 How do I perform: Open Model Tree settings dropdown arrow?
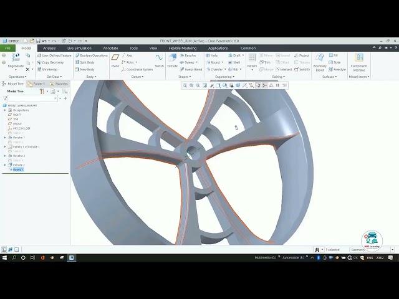[47, 92]
